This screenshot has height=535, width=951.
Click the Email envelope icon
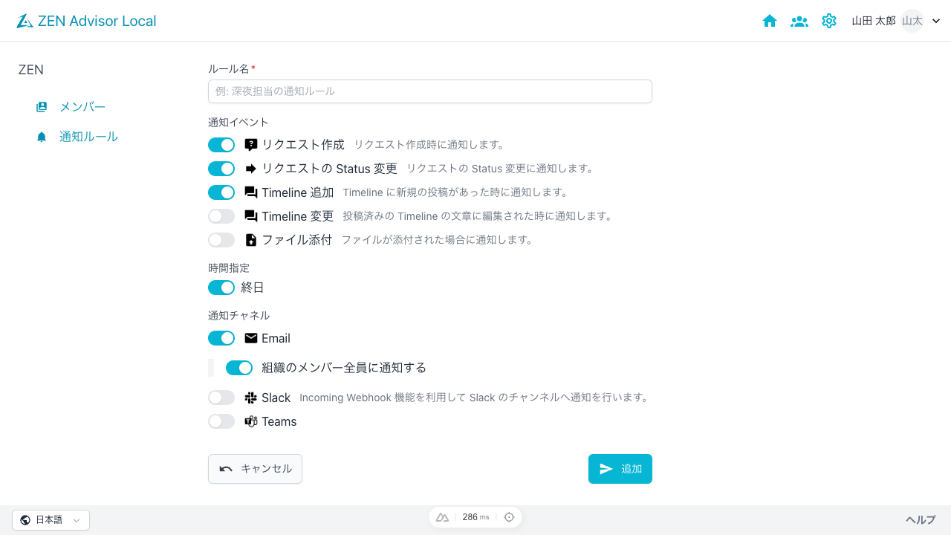250,338
